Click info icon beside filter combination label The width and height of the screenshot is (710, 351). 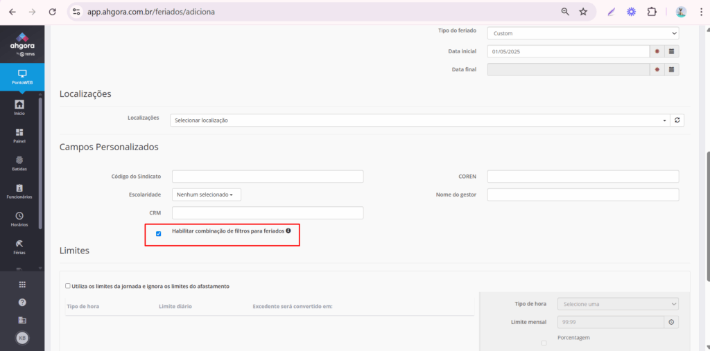[x=288, y=231]
